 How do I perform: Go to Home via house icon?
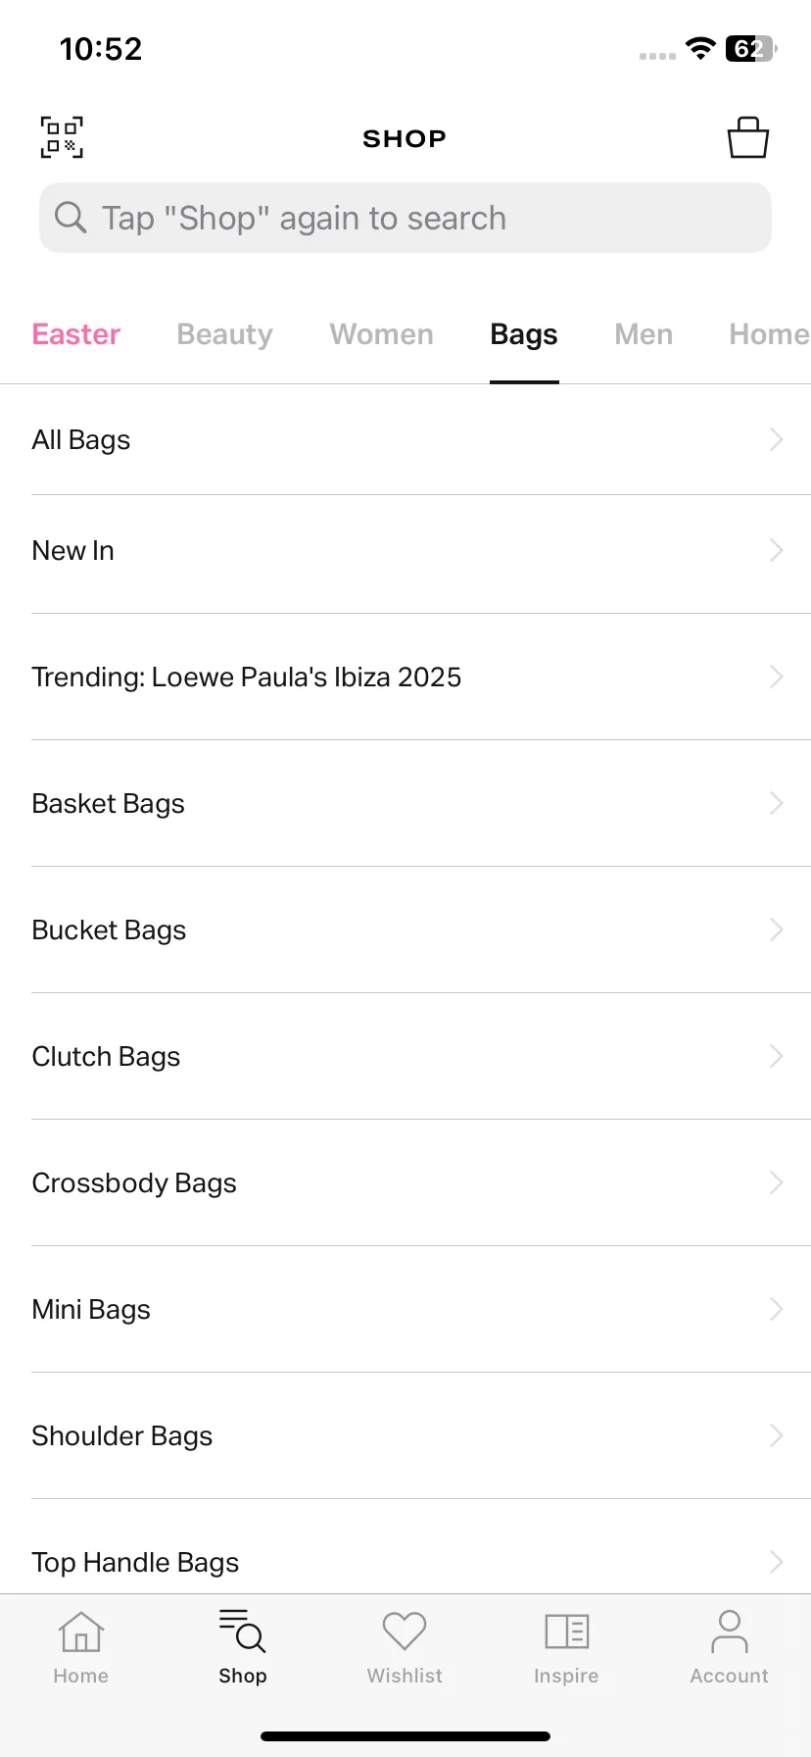pos(81,1631)
